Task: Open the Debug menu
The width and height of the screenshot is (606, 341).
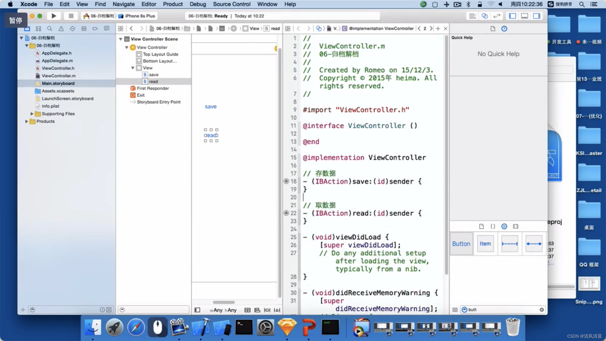Action: (198, 4)
